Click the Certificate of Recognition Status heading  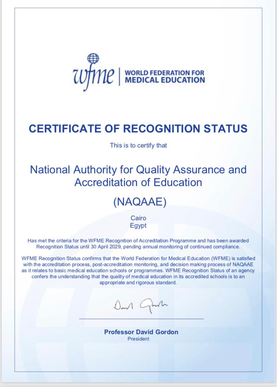(138, 129)
